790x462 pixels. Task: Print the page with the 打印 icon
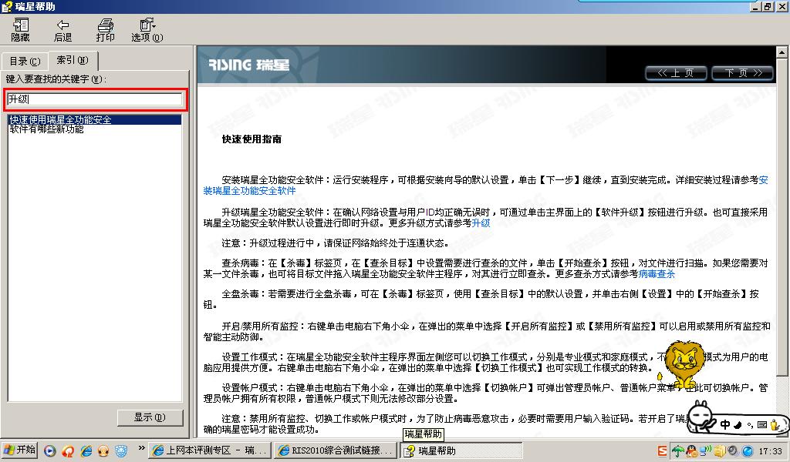click(x=105, y=30)
